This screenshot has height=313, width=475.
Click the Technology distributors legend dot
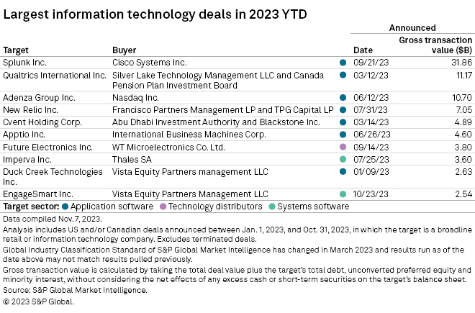click(x=164, y=207)
